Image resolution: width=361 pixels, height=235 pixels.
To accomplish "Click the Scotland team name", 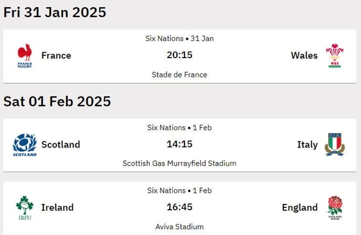I will click(61, 145).
